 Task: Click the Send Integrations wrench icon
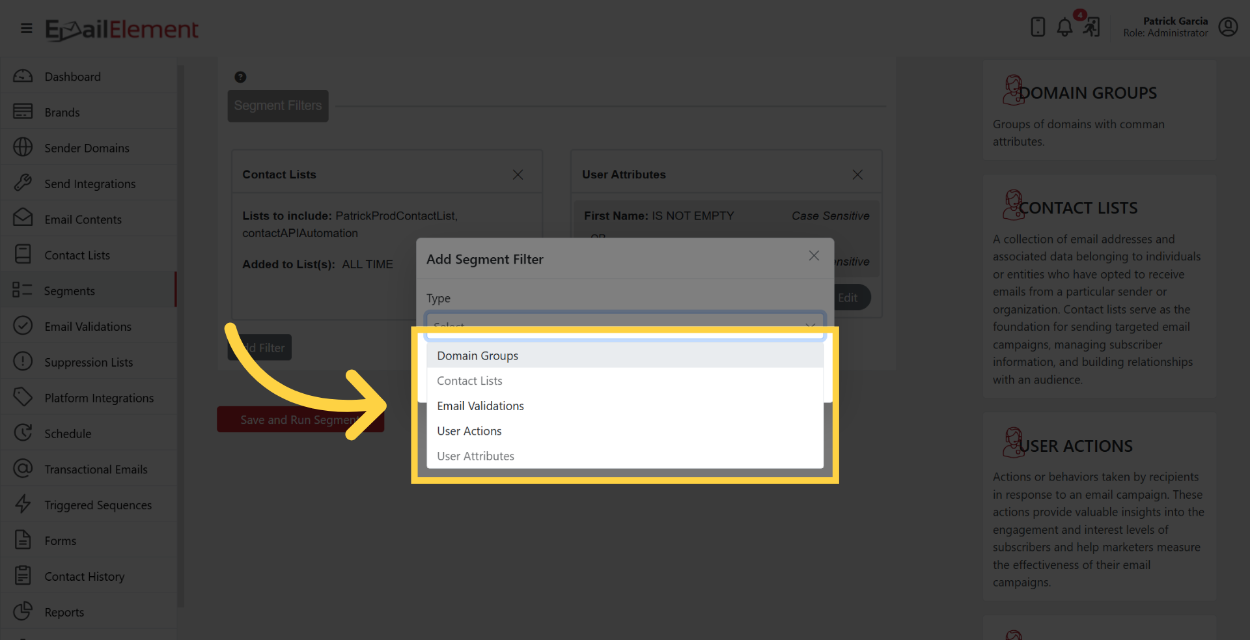coord(23,183)
